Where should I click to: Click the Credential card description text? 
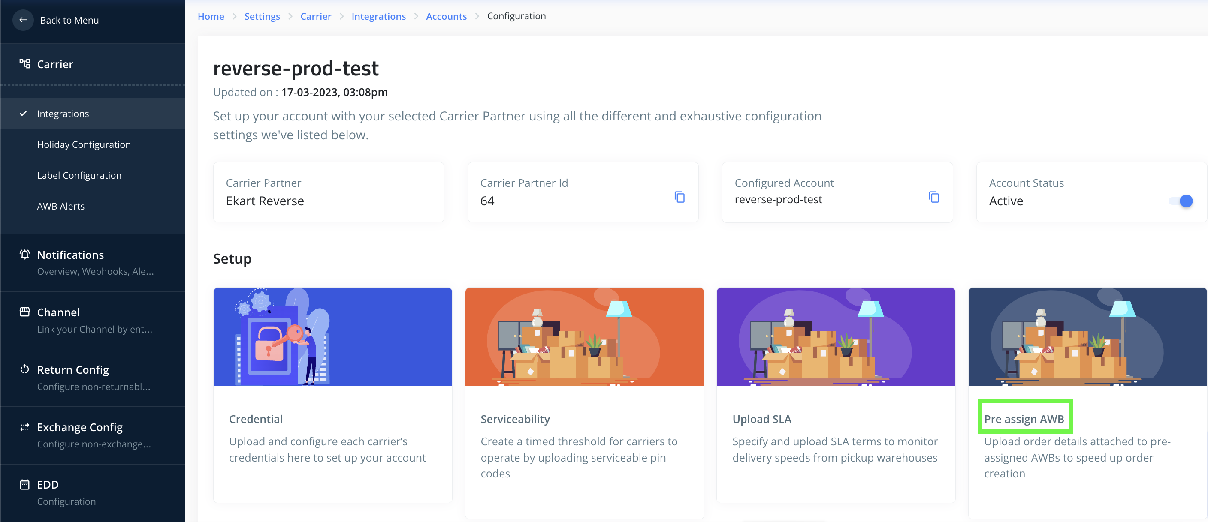[327, 450]
